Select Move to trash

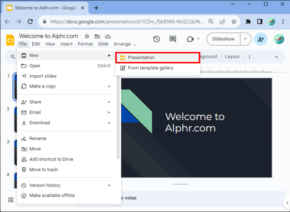click(66, 170)
